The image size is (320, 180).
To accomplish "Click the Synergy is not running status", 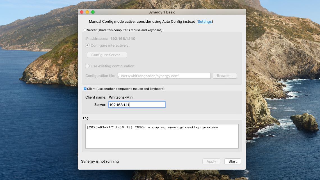I will pyautogui.click(x=100, y=161).
